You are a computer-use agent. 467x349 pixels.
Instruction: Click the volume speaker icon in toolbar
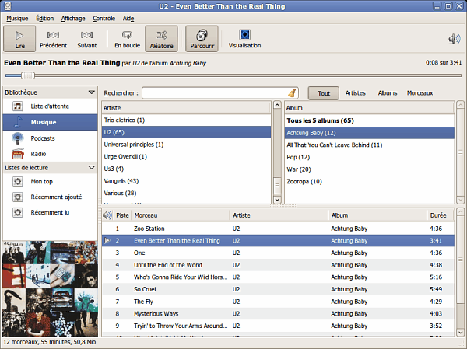tap(455, 39)
